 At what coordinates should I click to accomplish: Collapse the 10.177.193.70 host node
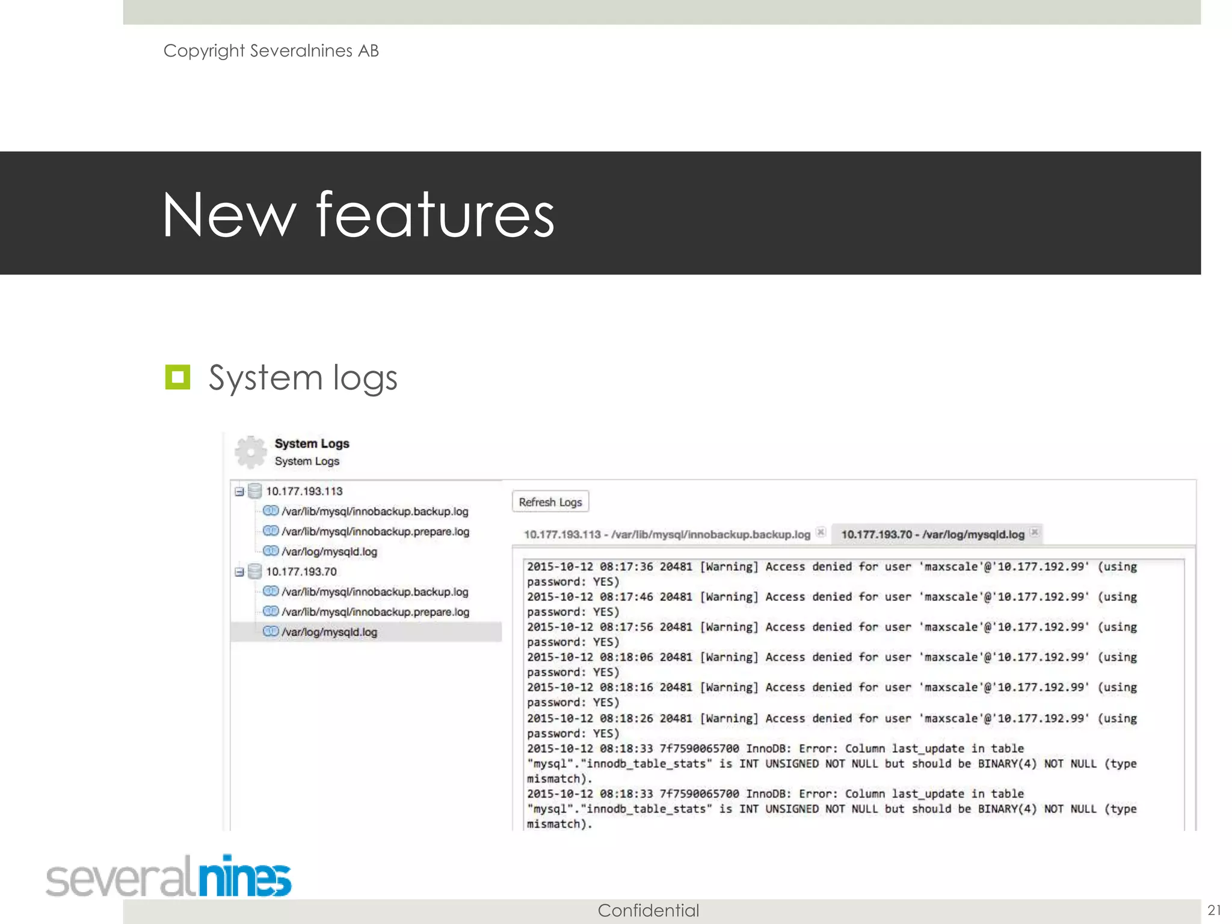pos(239,571)
